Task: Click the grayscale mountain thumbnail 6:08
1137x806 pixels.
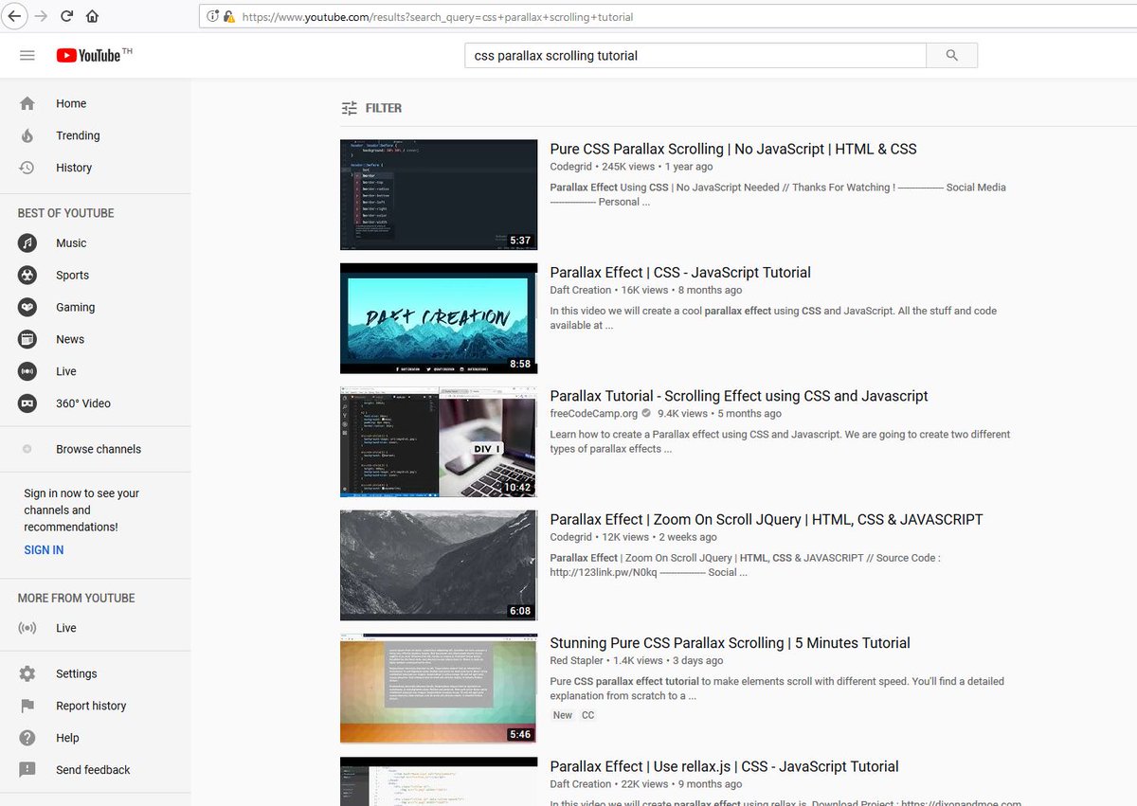Action: coord(439,565)
